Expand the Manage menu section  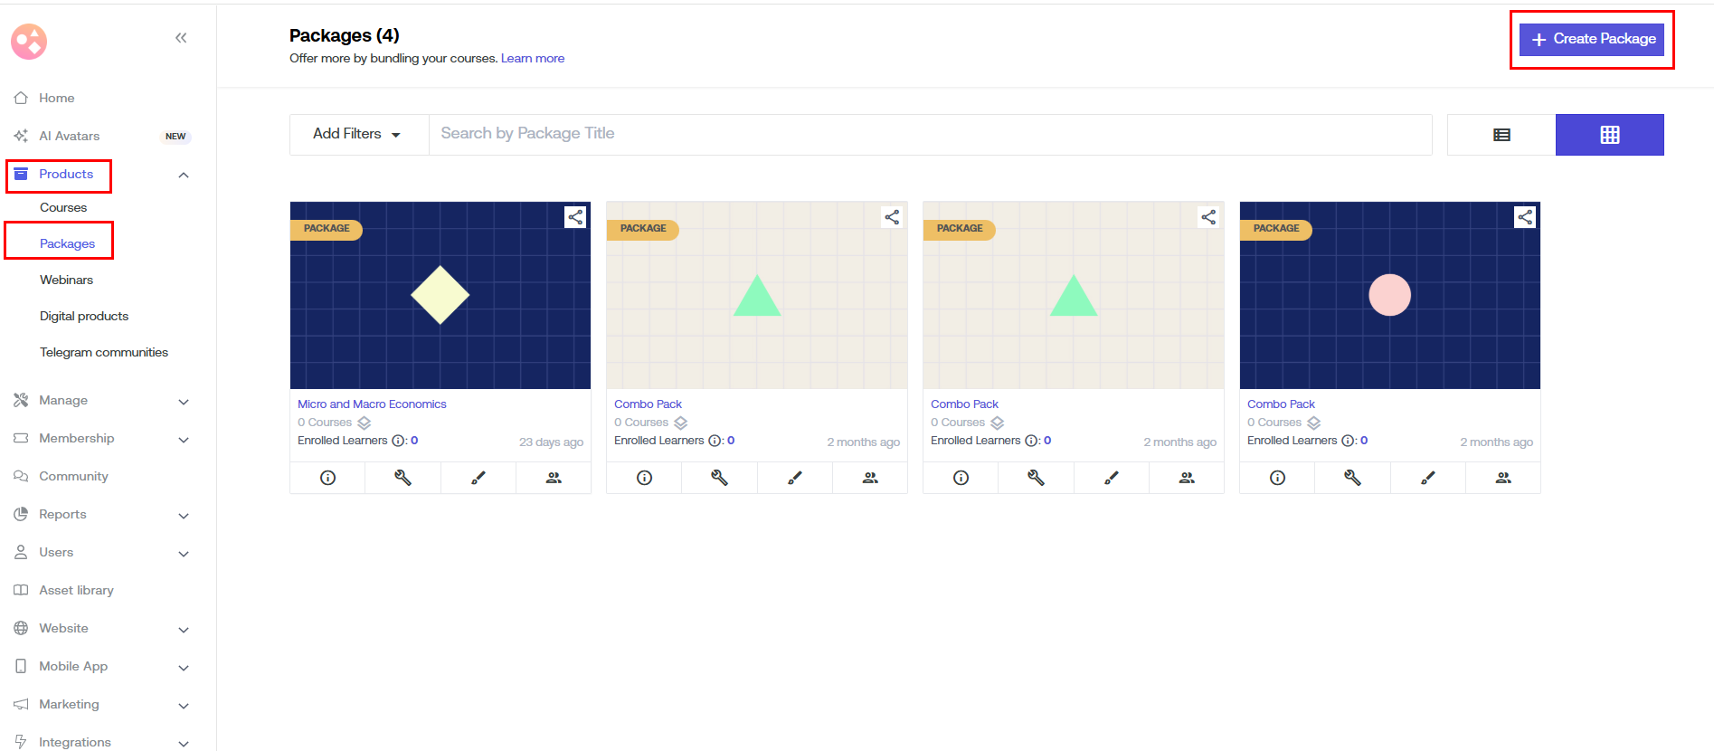pos(184,401)
